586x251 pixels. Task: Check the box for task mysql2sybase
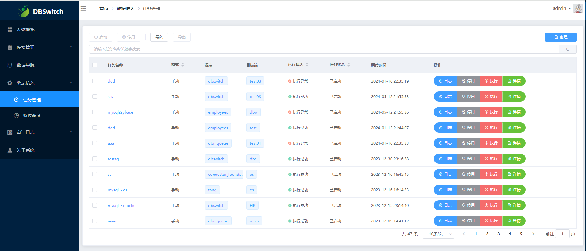pyautogui.click(x=95, y=112)
